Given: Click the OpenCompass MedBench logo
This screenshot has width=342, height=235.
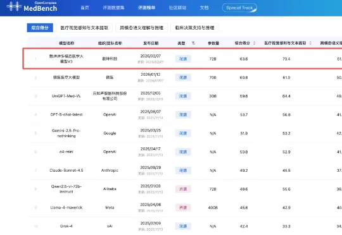Looking at the screenshot, I should 32,6.
